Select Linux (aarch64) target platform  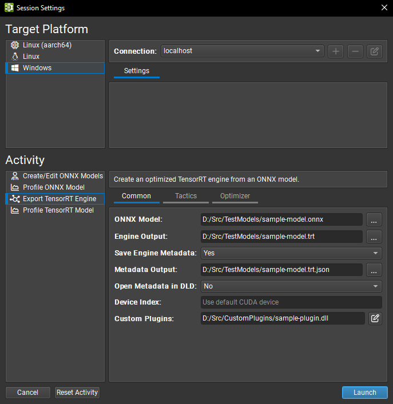[47, 45]
